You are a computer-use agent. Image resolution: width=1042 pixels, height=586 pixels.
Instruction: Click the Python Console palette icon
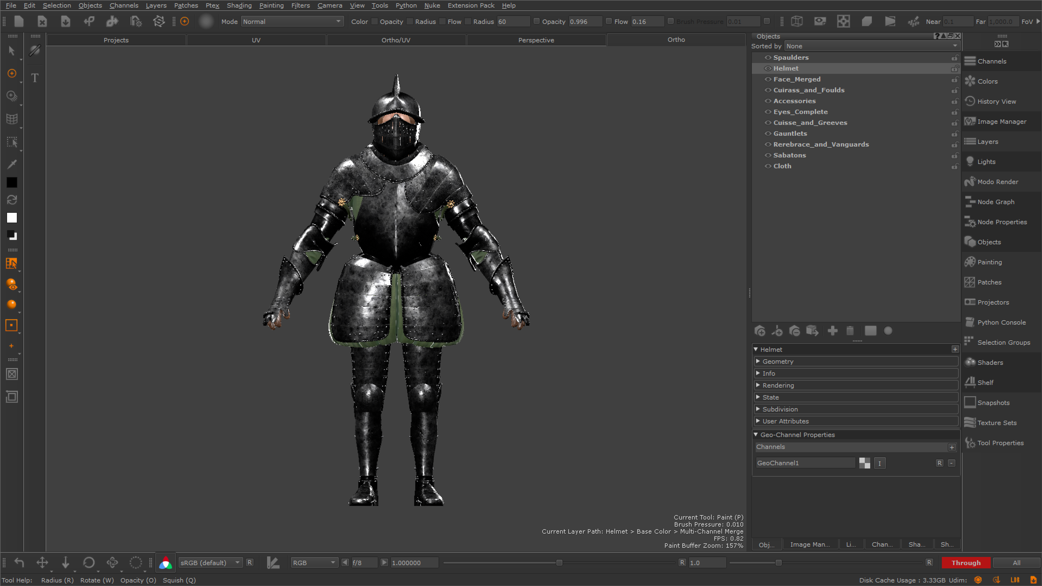coord(970,322)
